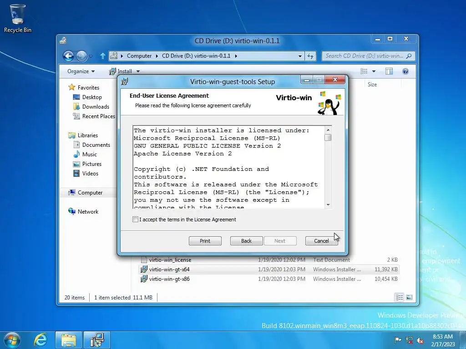Image resolution: width=466 pixels, height=349 pixels.
Task: Click the Print button in Setup
Action: coord(205,241)
